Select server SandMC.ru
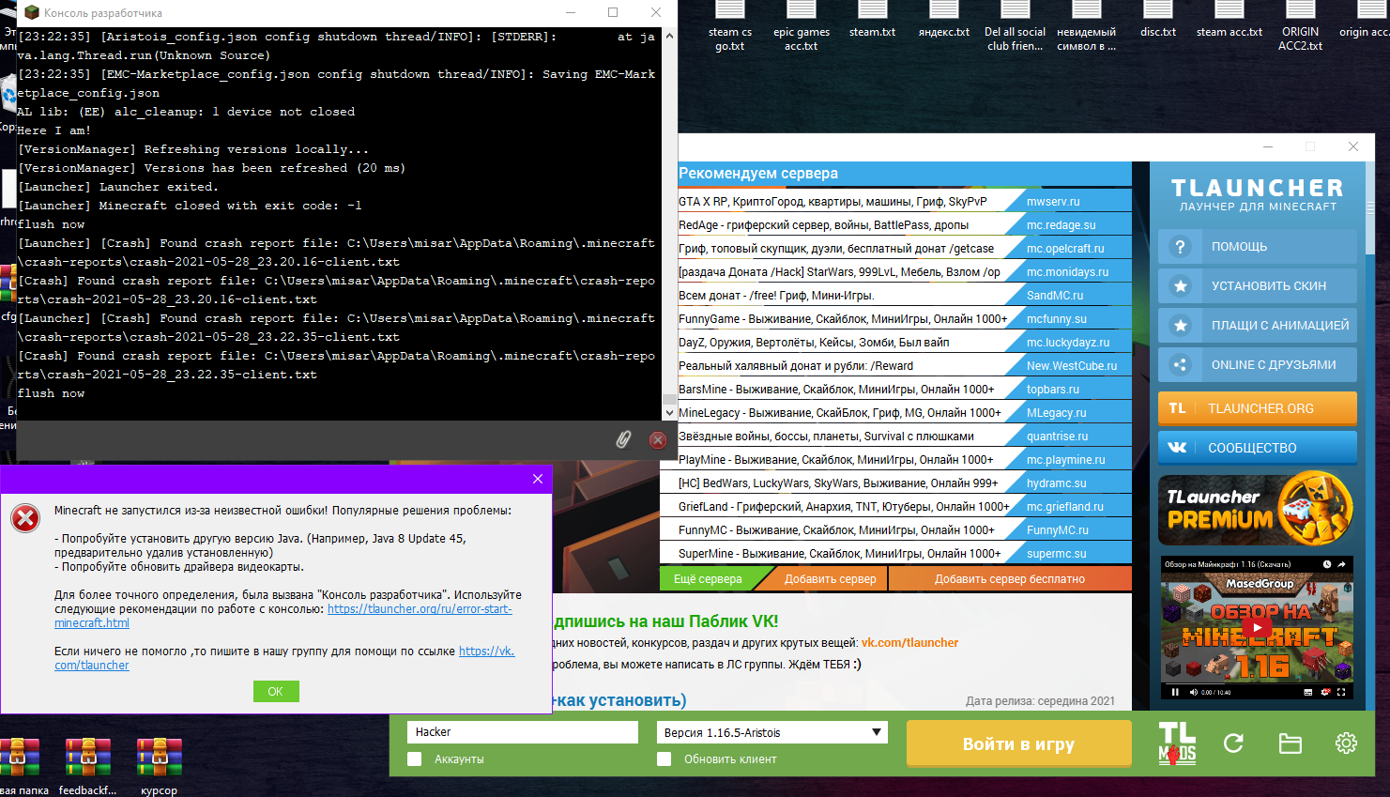This screenshot has height=797, width=1390. tap(1055, 296)
